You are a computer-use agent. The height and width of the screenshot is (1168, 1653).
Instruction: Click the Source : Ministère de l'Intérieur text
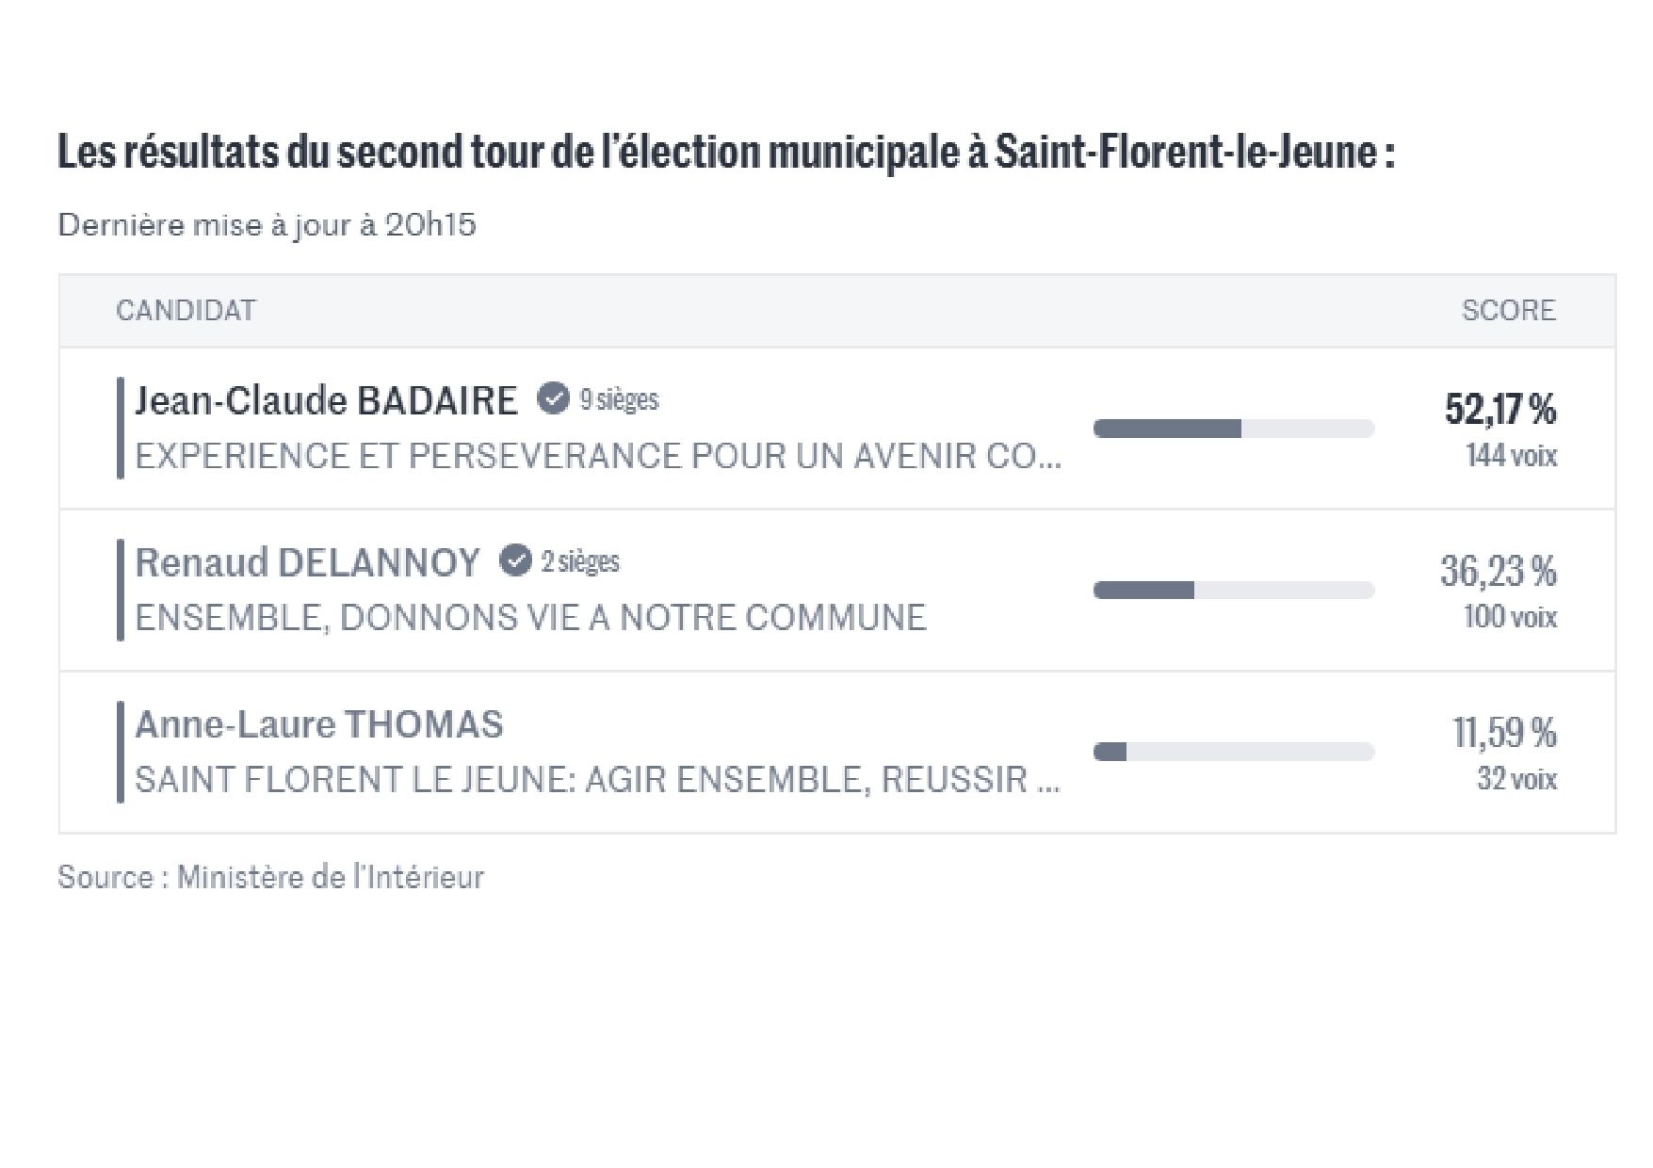coord(270,877)
